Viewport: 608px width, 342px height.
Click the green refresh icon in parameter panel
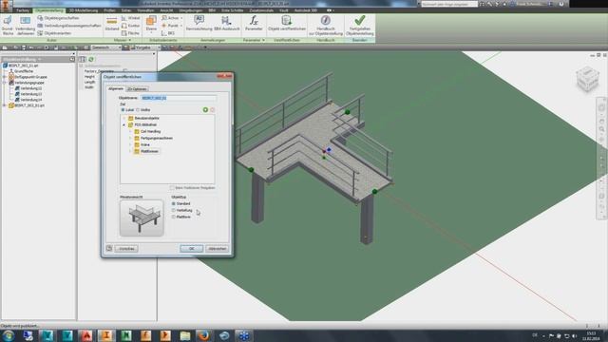tap(91, 59)
